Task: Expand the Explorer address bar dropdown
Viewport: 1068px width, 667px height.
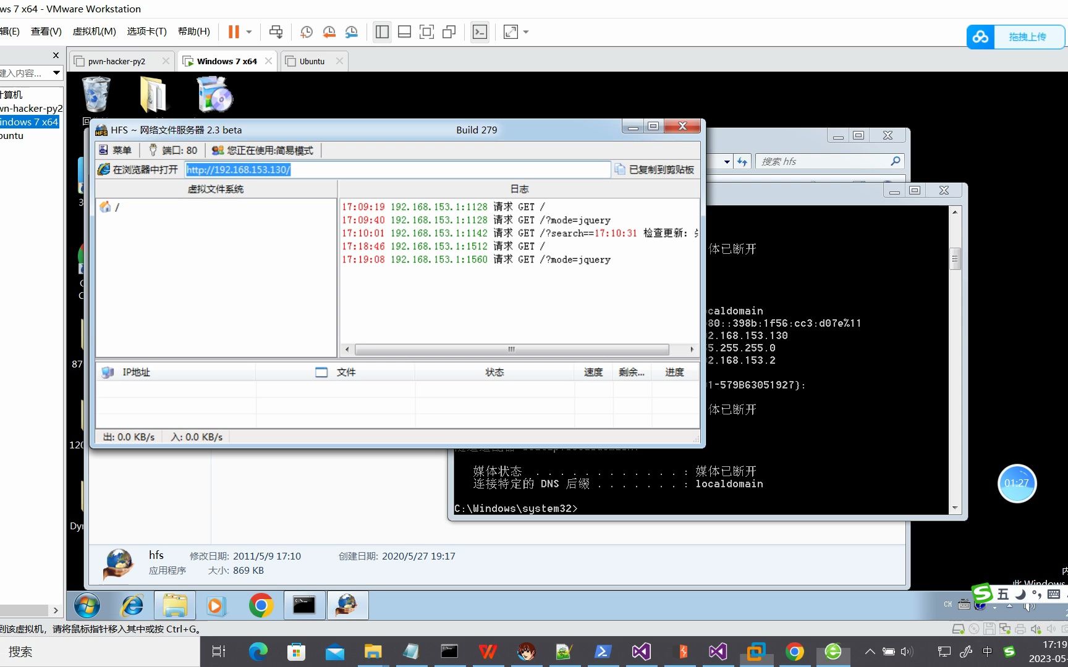Action: click(727, 161)
